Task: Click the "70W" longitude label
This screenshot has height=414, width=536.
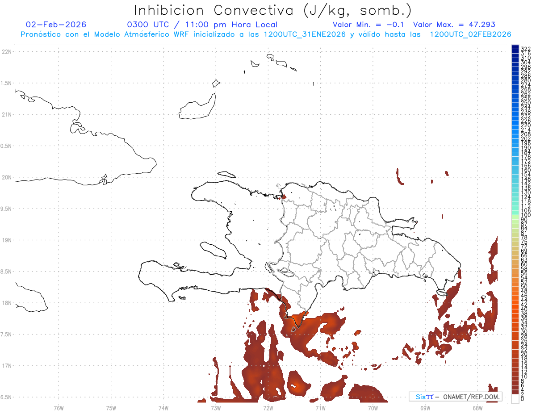Action: [373, 408]
